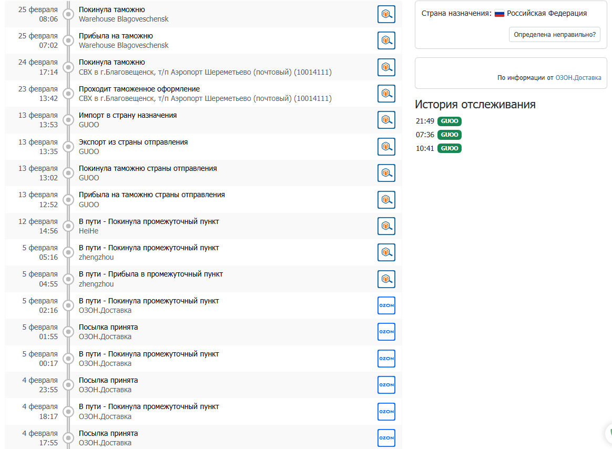Open the ОЗОН.Доставка link

tap(578, 78)
